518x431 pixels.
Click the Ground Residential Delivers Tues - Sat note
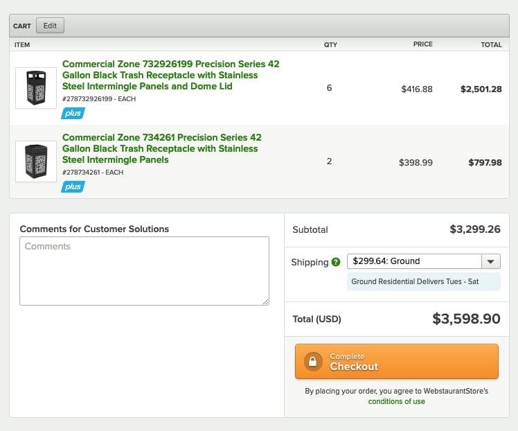tap(424, 281)
